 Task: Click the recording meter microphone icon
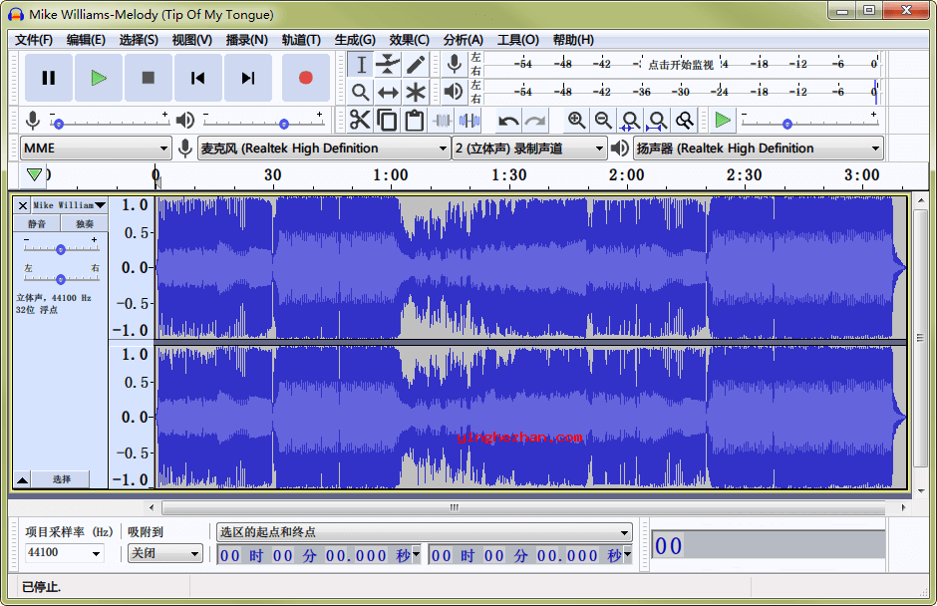(455, 64)
